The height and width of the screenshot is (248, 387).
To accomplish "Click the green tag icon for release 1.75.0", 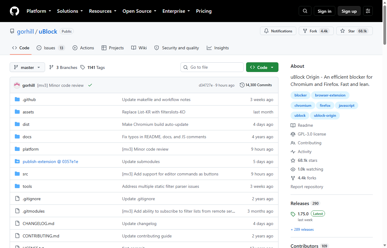I will (x=293, y=214).
